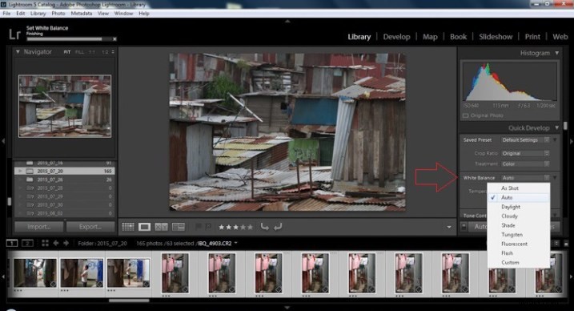The height and width of the screenshot is (311, 574).
Task: Open Navigator zoom ratio menu arrows
Action: (113, 52)
